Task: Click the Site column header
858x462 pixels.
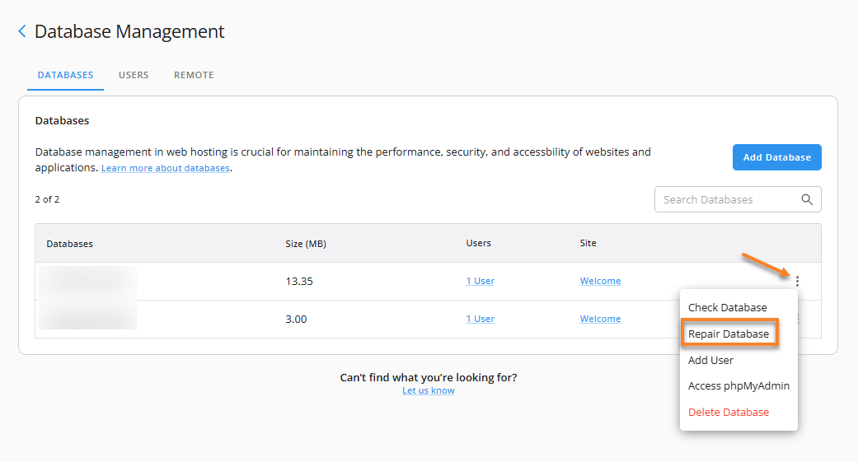Action: coord(588,243)
